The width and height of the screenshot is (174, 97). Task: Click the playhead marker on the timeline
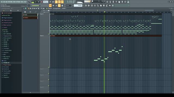(104, 12)
